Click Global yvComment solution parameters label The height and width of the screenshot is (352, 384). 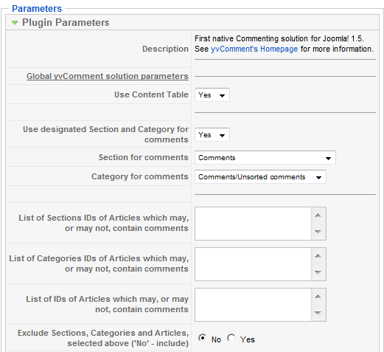tap(108, 76)
